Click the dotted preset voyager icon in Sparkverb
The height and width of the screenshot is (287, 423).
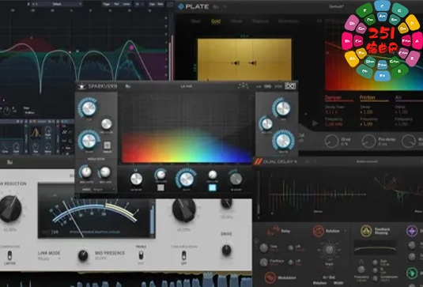click(243, 86)
